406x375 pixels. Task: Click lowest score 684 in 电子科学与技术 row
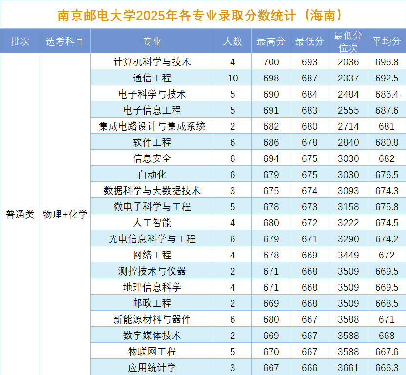pos(309,94)
